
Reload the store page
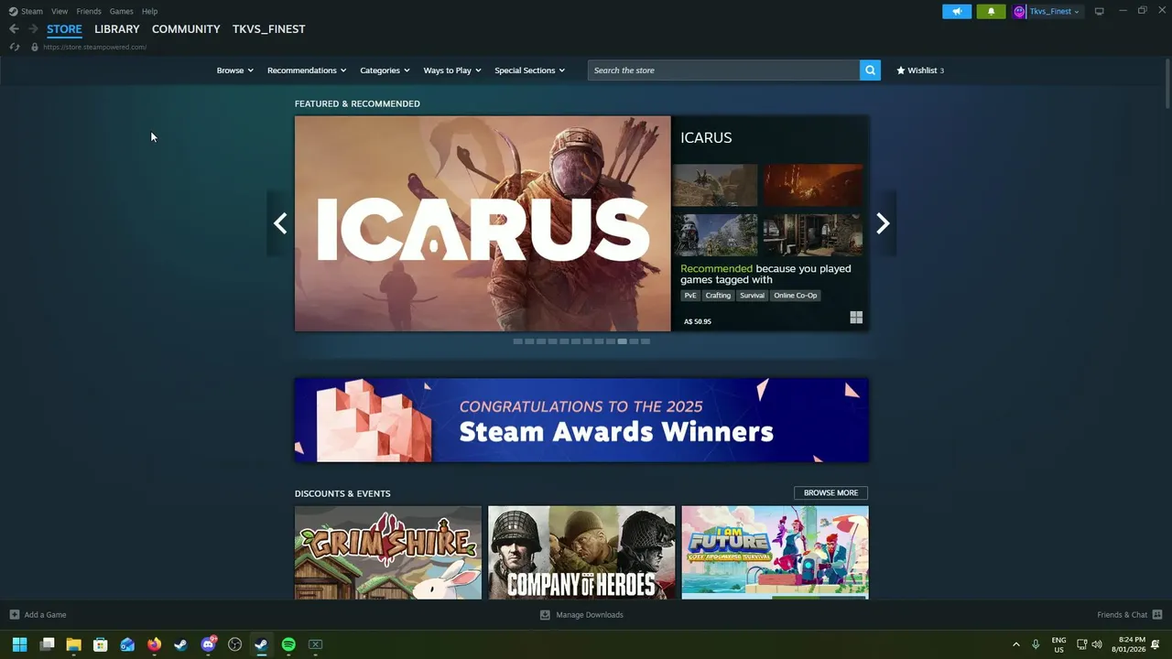(x=15, y=47)
